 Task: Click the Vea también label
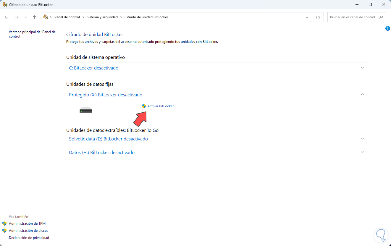pyautogui.click(x=18, y=217)
